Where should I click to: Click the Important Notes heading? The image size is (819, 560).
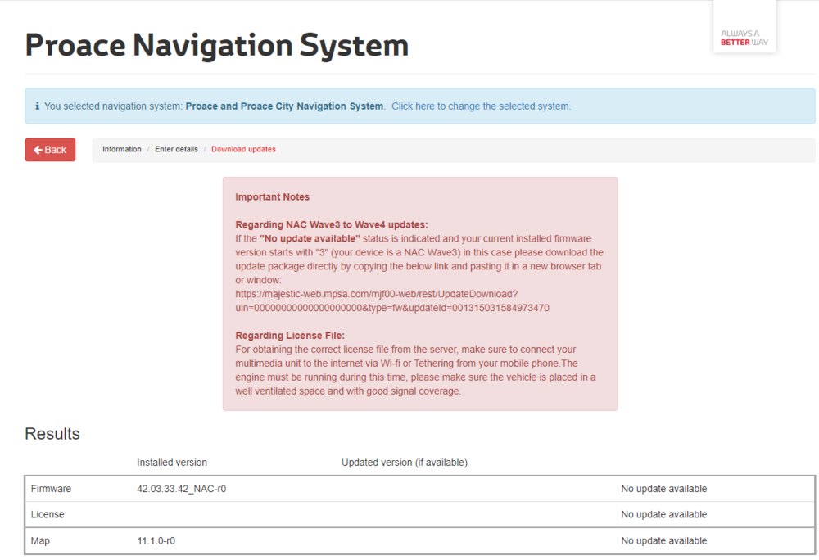coord(272,196)
